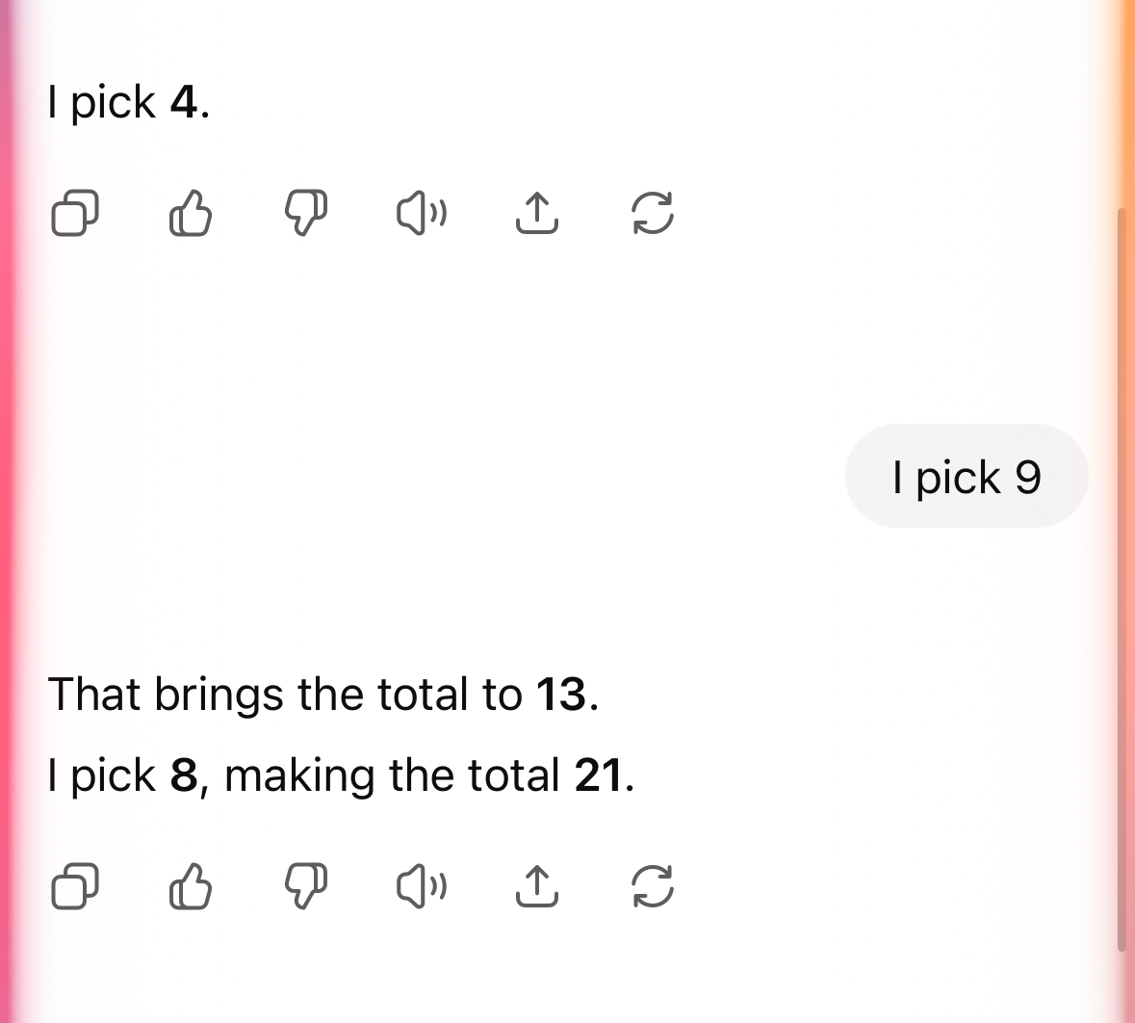The width and height of the screenshot is (1135, 1023).
Task: Click the bold number 21 in the reply
Action: click(598, 775)
